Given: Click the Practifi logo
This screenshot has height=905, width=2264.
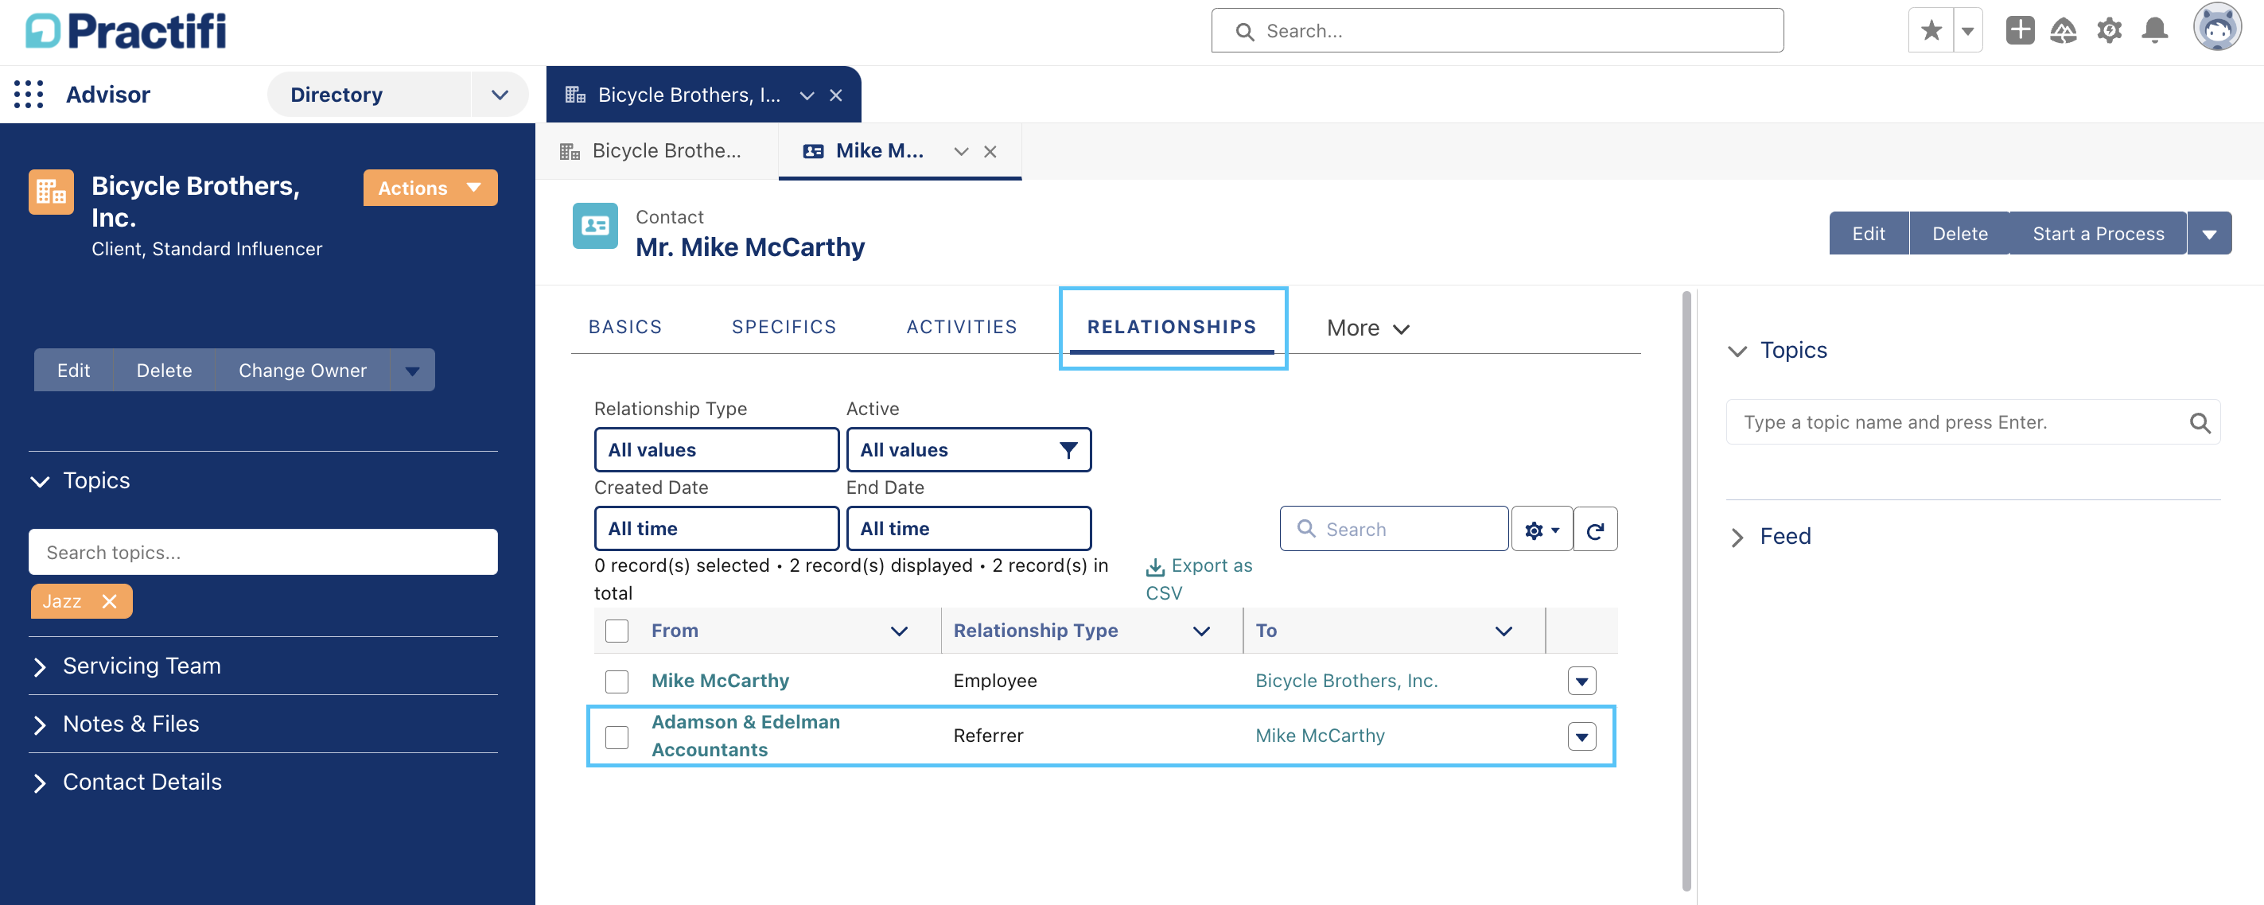Looking at the screenshot, I should click(x=126, y=31).
